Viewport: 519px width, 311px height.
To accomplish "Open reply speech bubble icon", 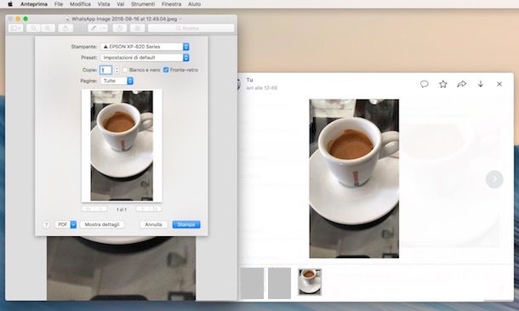I will [x=425, y=84].
